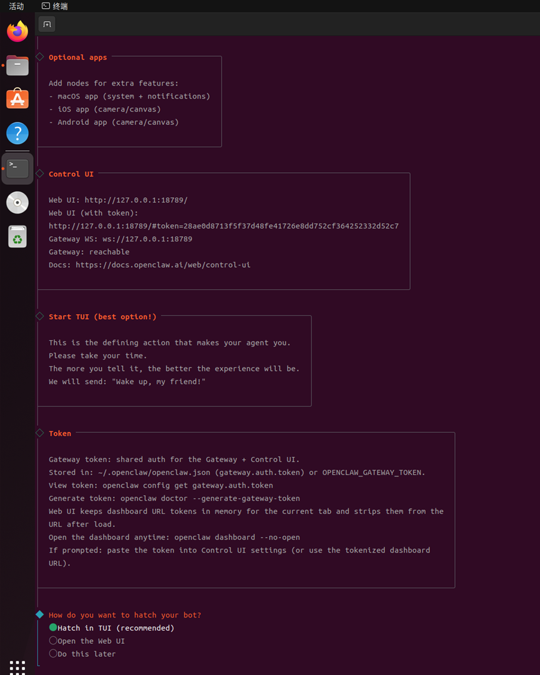Click the "Web UI keeps dashboard URL tokens" line
Viewport: 540px width, 675px height.
246,518
